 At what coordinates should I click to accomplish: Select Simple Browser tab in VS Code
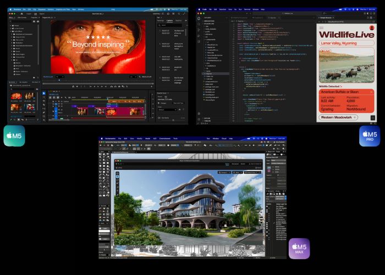coord(326,18)
